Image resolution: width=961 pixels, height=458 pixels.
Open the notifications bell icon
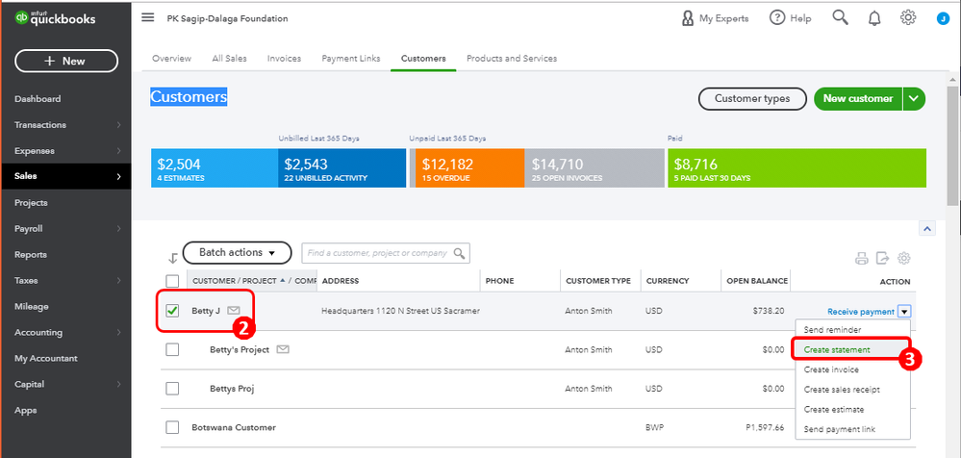tap(874, 18)
